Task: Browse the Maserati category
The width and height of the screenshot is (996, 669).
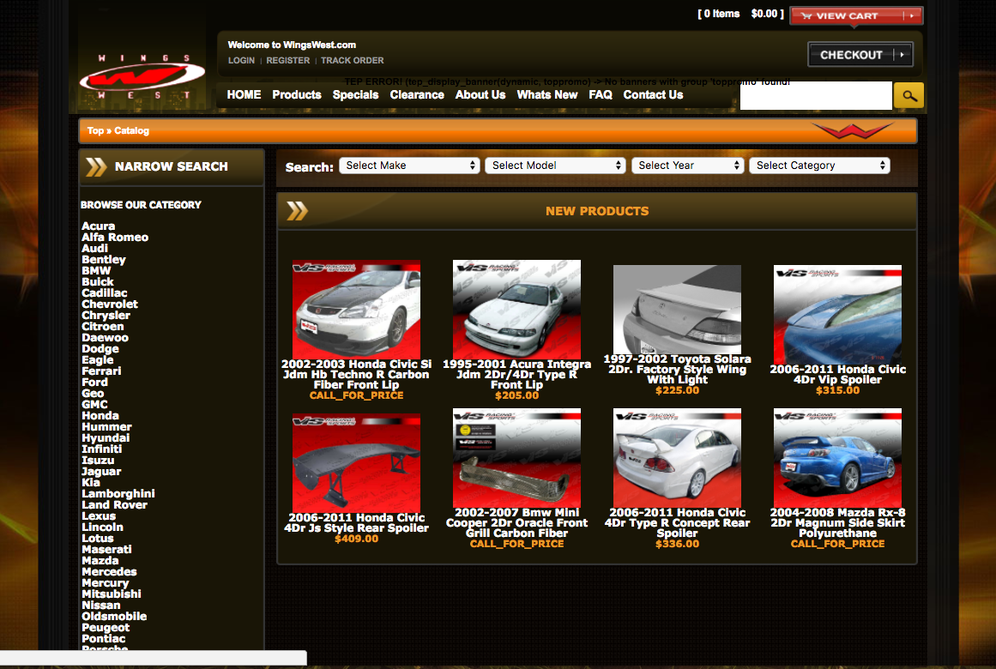Action: pyautogui.click(x=106, y=550)
